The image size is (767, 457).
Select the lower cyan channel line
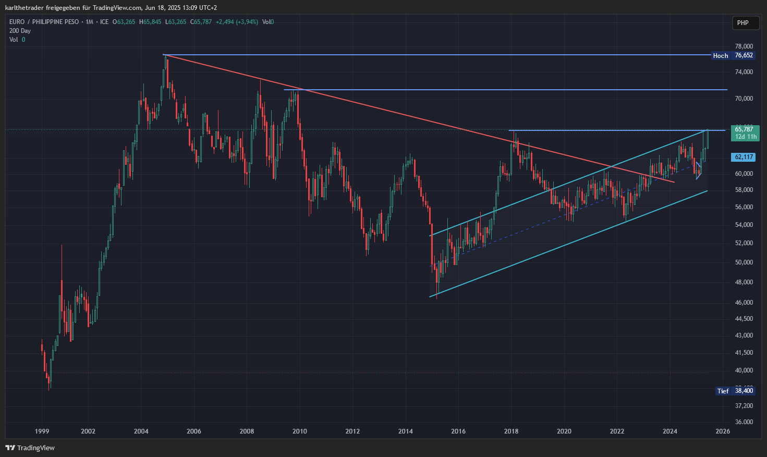568,244
